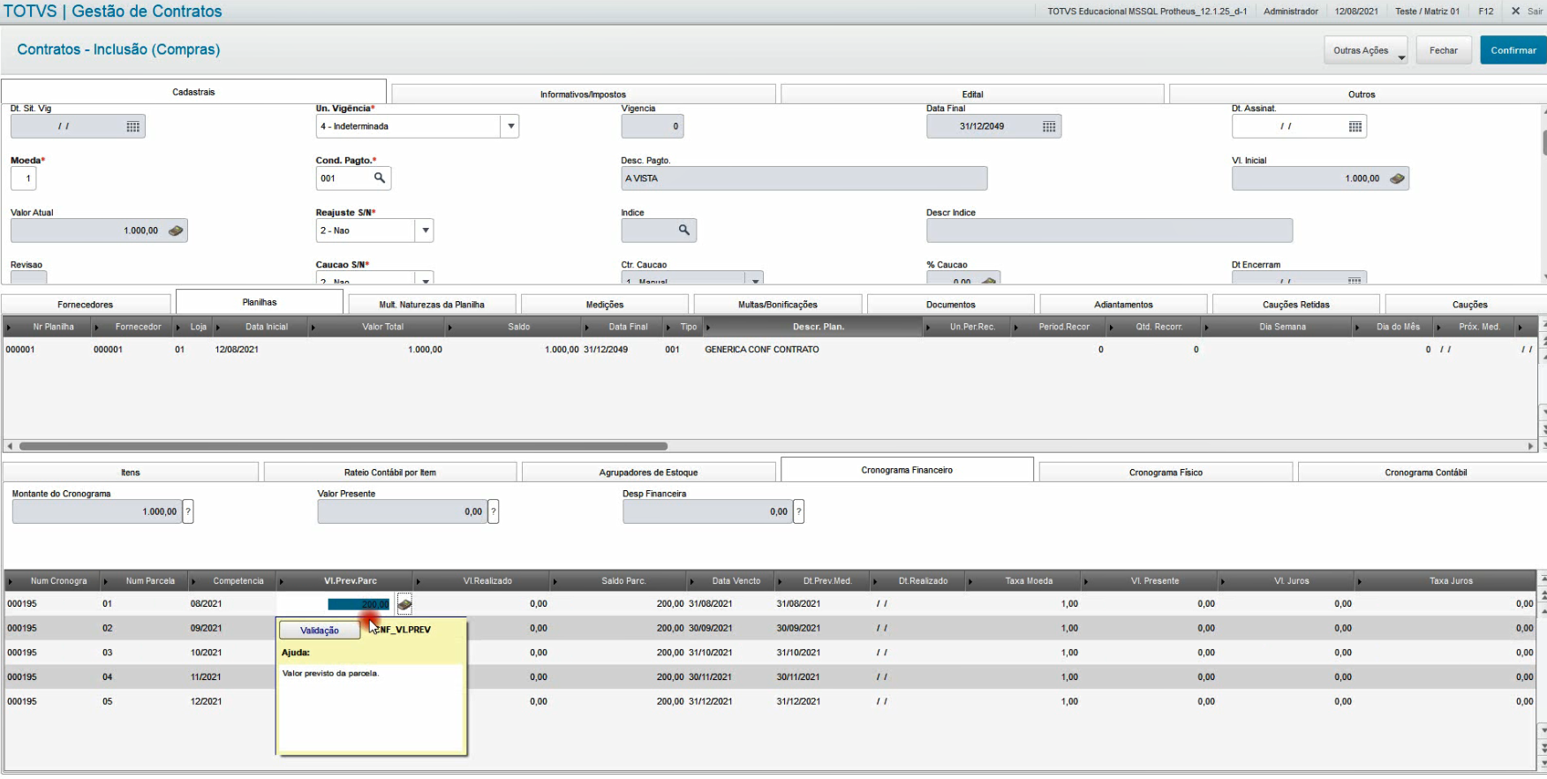Screen dimensions: 1547x779
Task: Click Administrador in top status bar
Action: (1290, 11)
